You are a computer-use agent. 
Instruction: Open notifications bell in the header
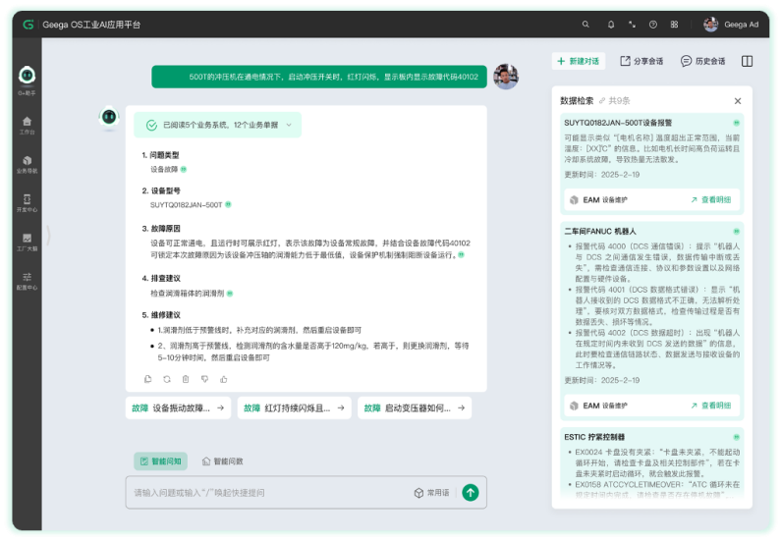(610, 24)
